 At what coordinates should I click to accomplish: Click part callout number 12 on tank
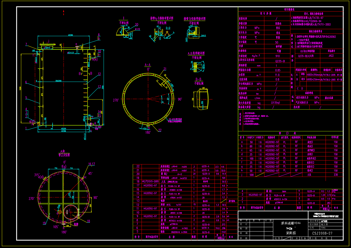click(x=99, y=74)
